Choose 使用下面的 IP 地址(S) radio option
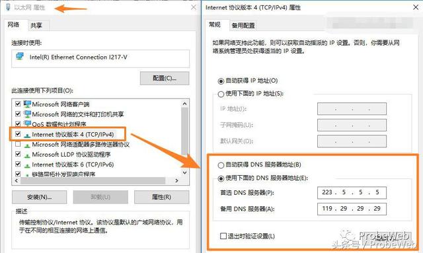Screen dimensions: 423x253 pyautogui.click(x=221, y=94)
